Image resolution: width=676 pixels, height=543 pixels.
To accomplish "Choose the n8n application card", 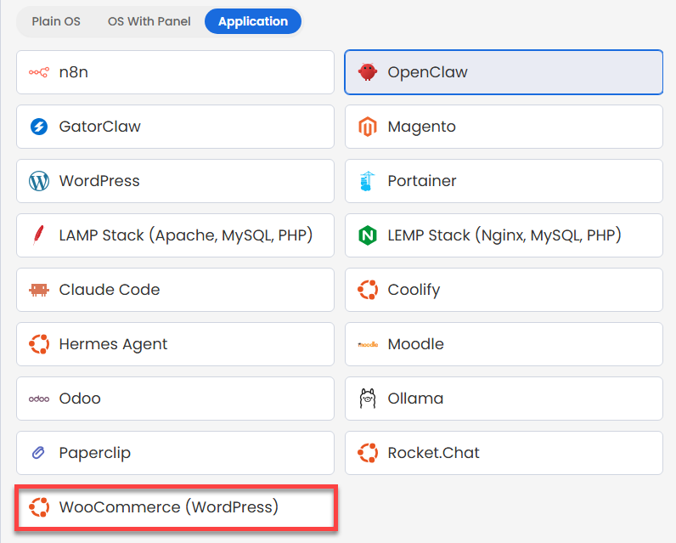I will click(x=176, y=72).
